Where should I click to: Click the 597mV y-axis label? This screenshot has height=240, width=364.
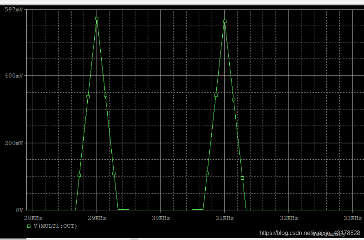14,10
